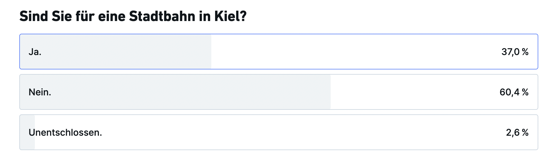Click the blue-outlined highlighted answer box

click(278, 52)
